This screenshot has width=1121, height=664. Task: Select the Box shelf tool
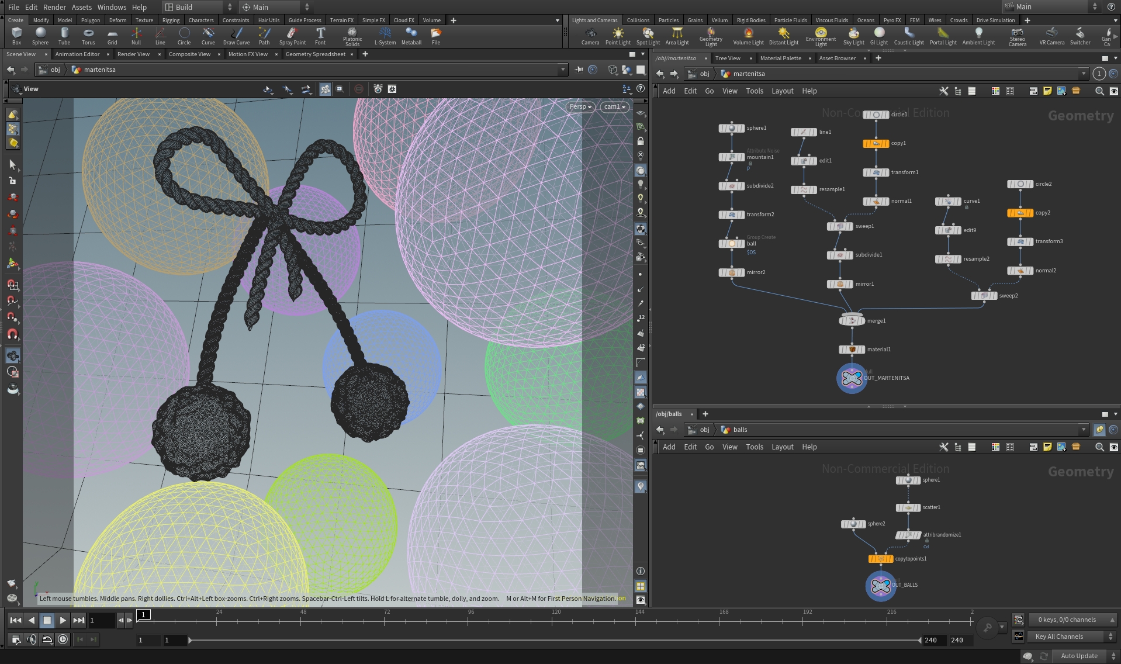coord(16,36)
